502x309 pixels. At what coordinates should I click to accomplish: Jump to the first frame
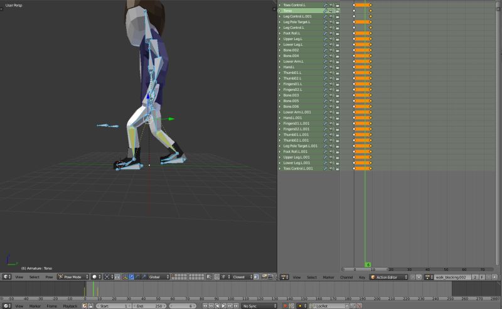(x=205, y=306)
